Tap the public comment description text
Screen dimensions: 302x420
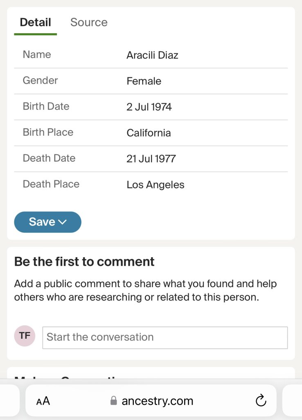click(145, 290)
